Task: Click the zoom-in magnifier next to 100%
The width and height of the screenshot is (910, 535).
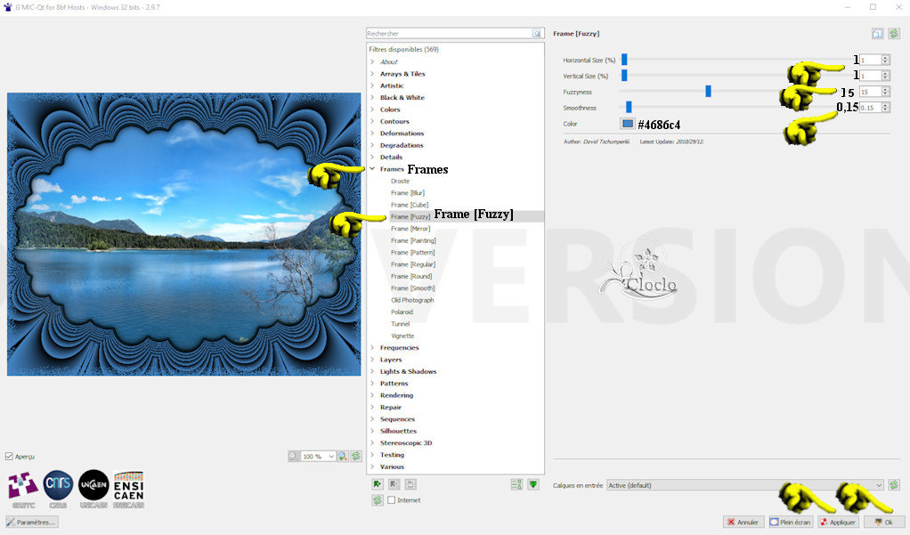Action: 342,456
